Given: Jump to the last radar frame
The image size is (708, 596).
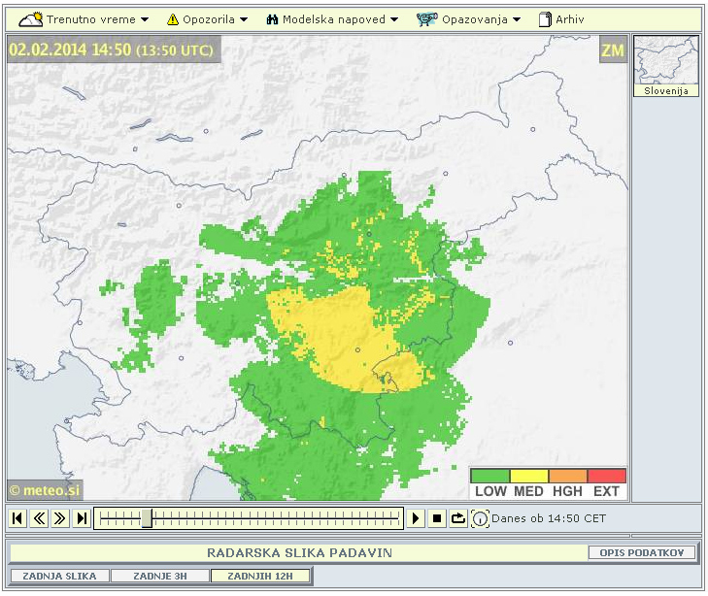Looking at the screenshot, I should click(x=82, y=518).
